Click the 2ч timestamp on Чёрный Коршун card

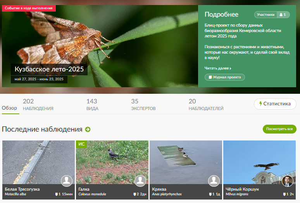coord(291,194)
